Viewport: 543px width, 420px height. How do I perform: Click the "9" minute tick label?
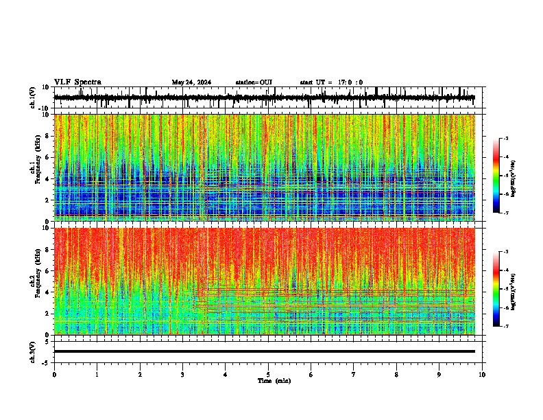click(x=439, y=375)
